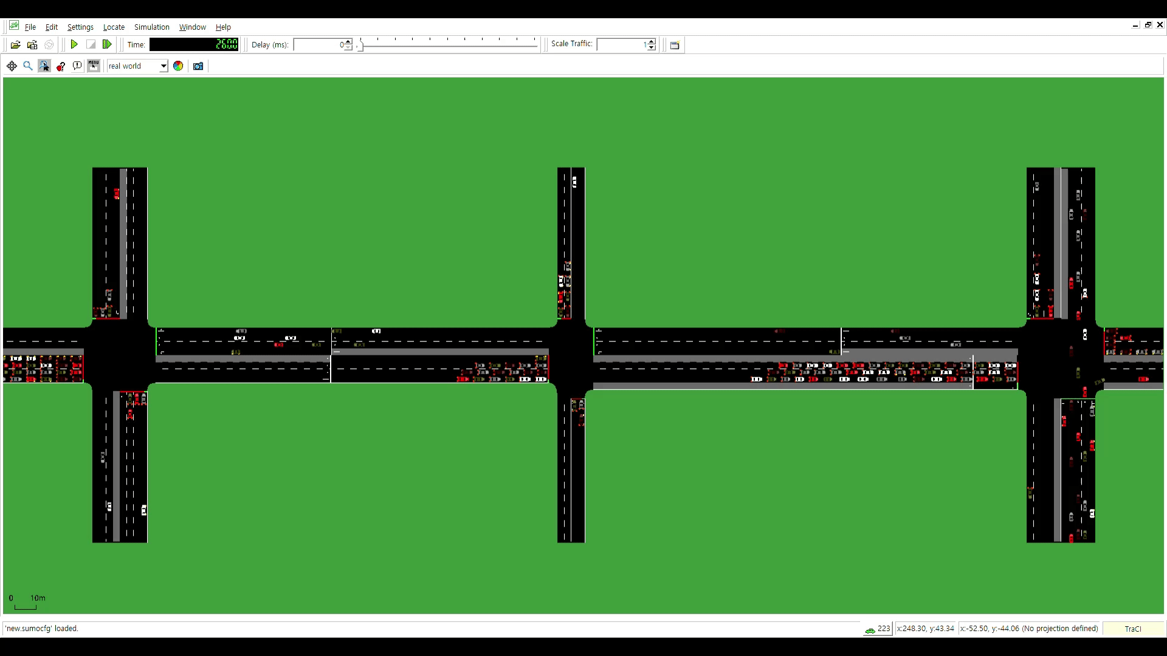
Task: Click the open network icon
Action: pos(32,45)
